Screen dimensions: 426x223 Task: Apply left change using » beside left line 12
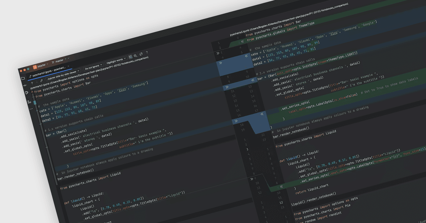[x=227, y=87]
